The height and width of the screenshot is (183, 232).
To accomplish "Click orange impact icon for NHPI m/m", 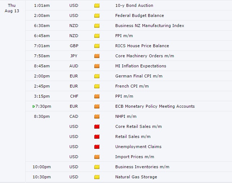I will pos(97,116).
